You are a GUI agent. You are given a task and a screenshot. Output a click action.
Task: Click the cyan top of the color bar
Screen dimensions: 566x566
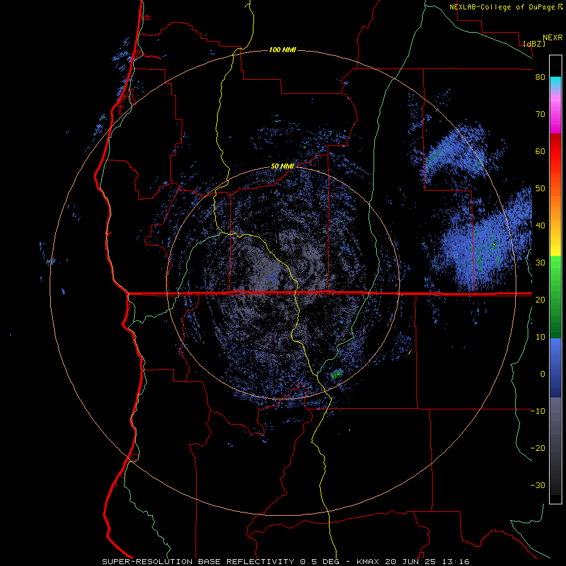click(x=555, y=82)
